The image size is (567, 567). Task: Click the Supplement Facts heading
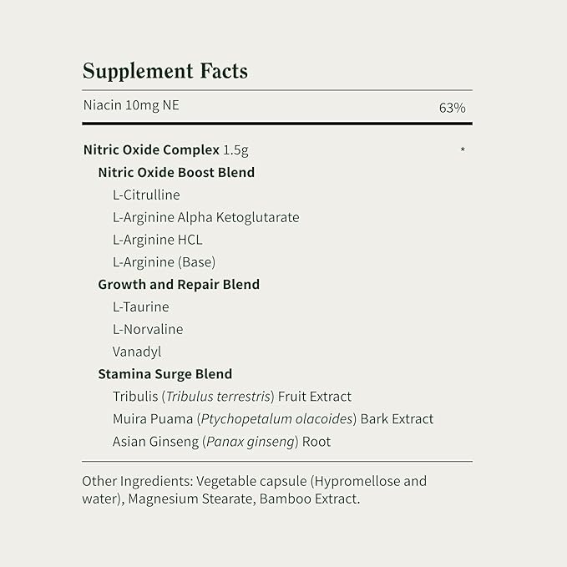(165, 71)
